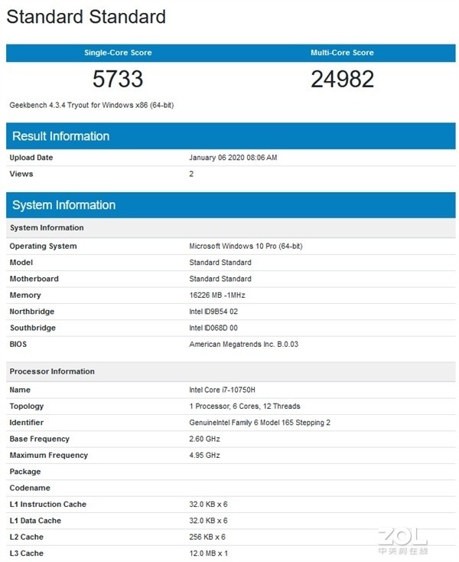Click the L3 Cache 12.0 MB value
This screenshot has height=562, width=459.
pyautogui.click(x=208, y=554)
